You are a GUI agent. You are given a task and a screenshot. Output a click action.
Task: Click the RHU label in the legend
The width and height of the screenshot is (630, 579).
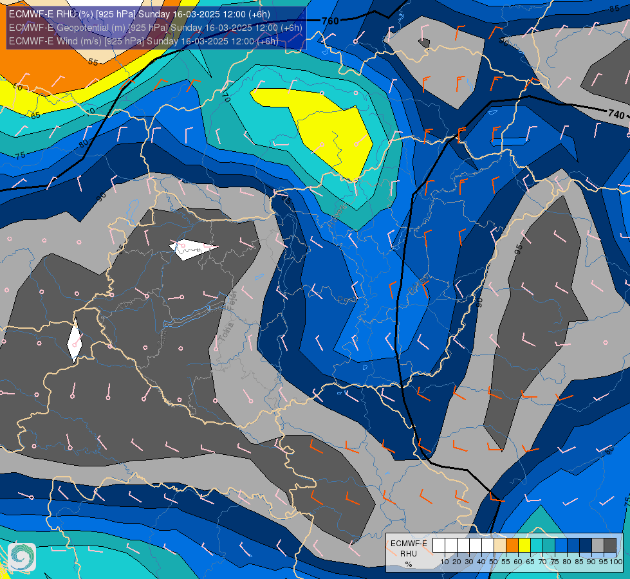click(x=409, y=554)
